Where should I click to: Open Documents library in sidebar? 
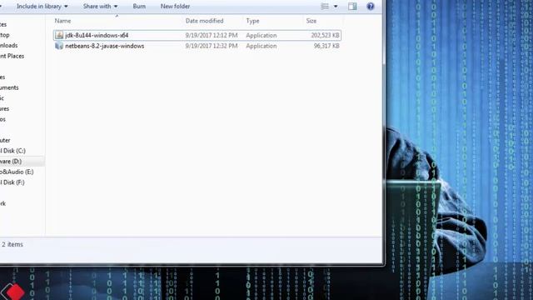click(9, 87)
